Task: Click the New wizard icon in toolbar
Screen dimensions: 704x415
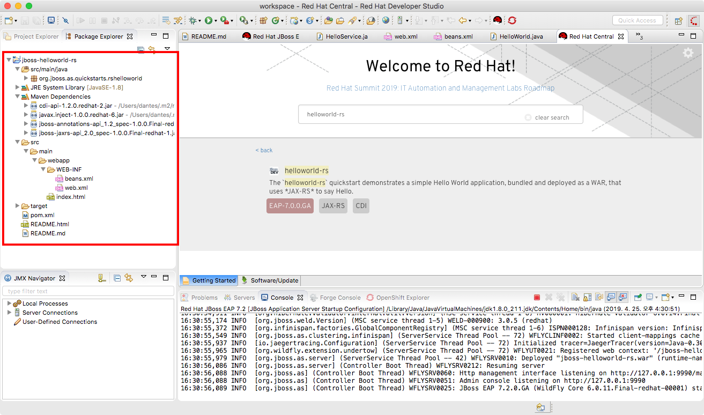Action: pos(9,20)
